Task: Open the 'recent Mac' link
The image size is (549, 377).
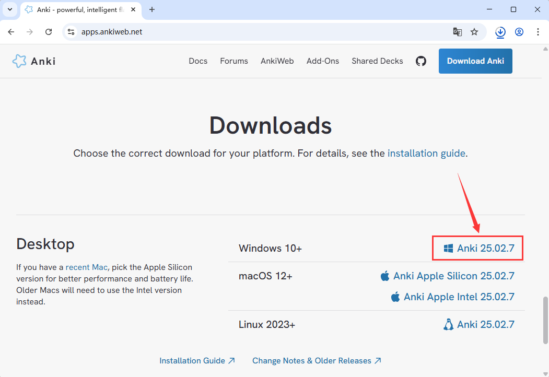Action: [x=87, y=267]
